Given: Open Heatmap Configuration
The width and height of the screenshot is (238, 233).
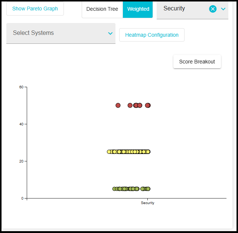Looking at the screenshot, I should (x=151, y=35).
